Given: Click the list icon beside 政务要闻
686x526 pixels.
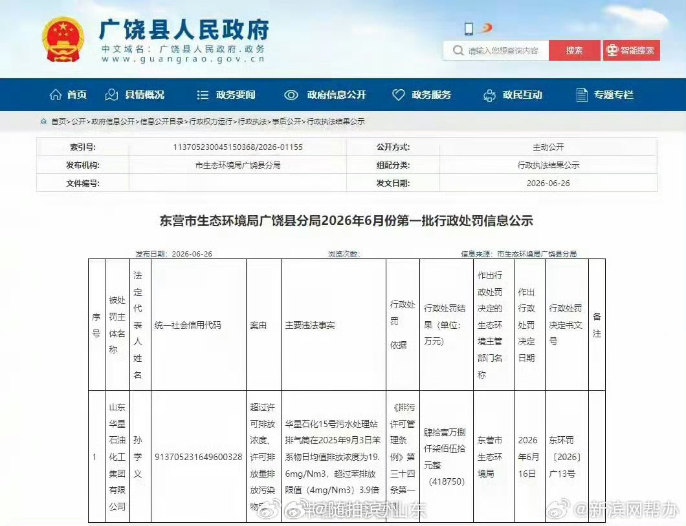Looking at the screenshot, I should 203,95.
